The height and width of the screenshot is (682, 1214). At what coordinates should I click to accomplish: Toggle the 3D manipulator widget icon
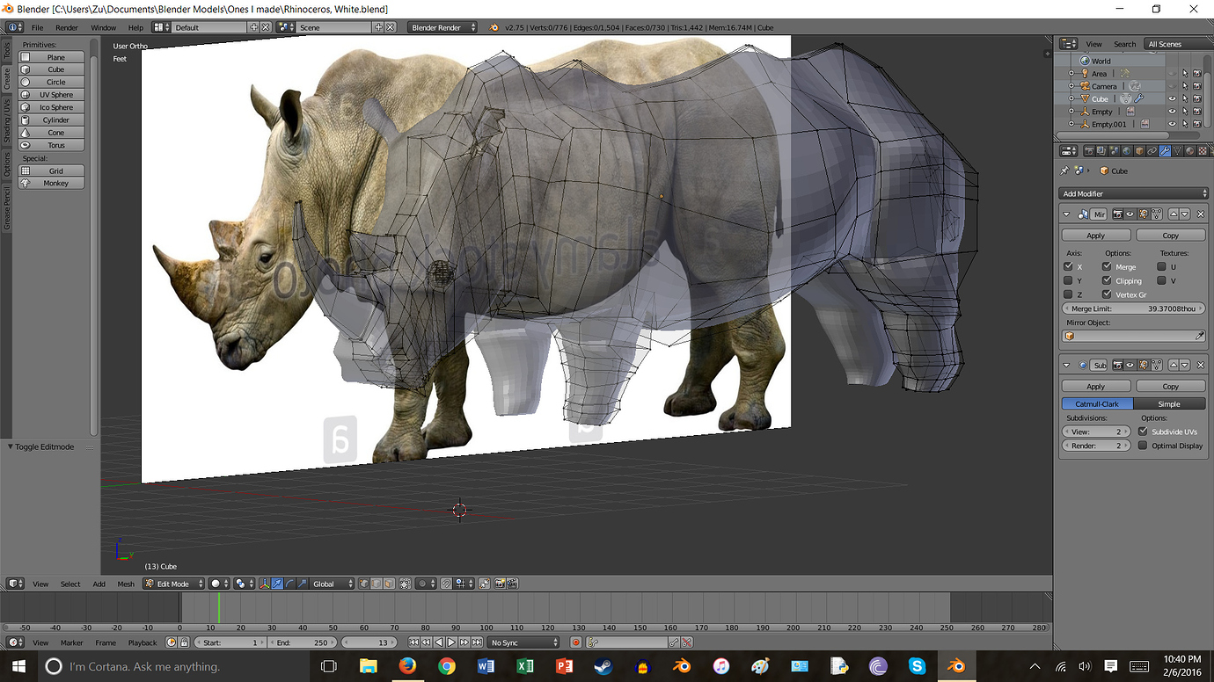(x=264, y=584)
